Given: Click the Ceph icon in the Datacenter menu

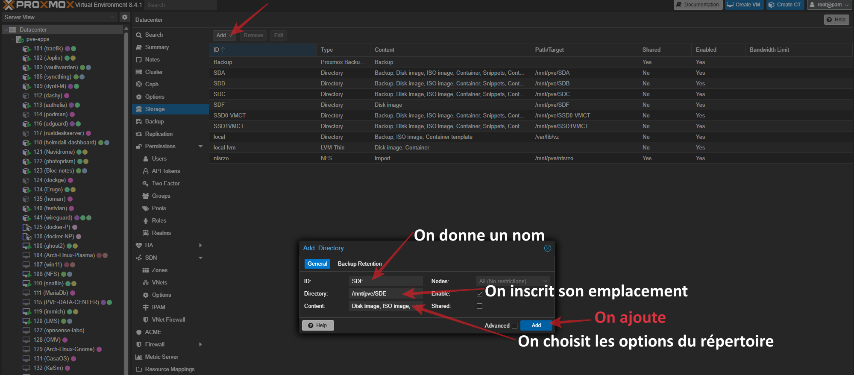Looking at the screenshot, I should (x=139, y=85).
